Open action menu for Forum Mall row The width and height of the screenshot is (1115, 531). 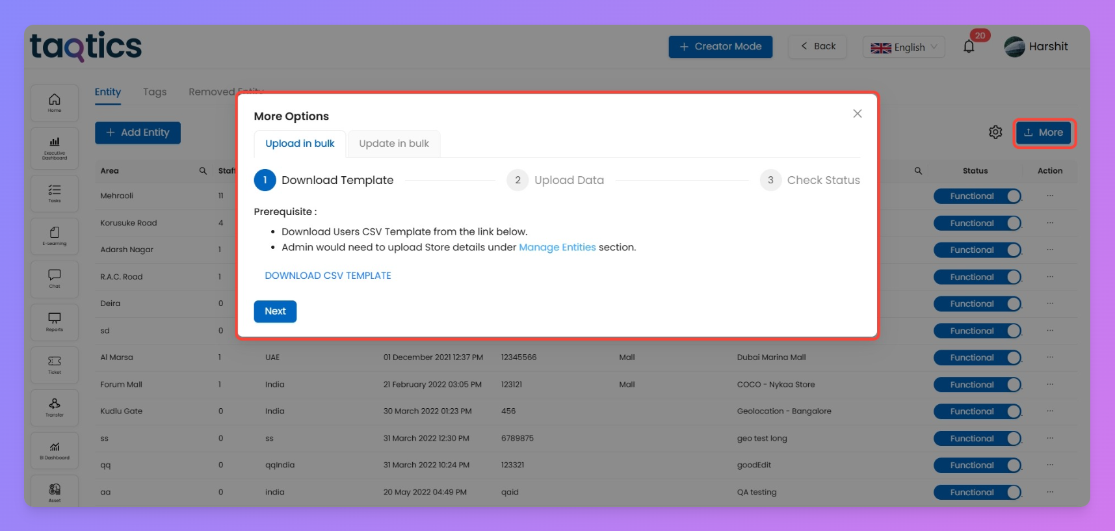click(x=1050, y=385)
